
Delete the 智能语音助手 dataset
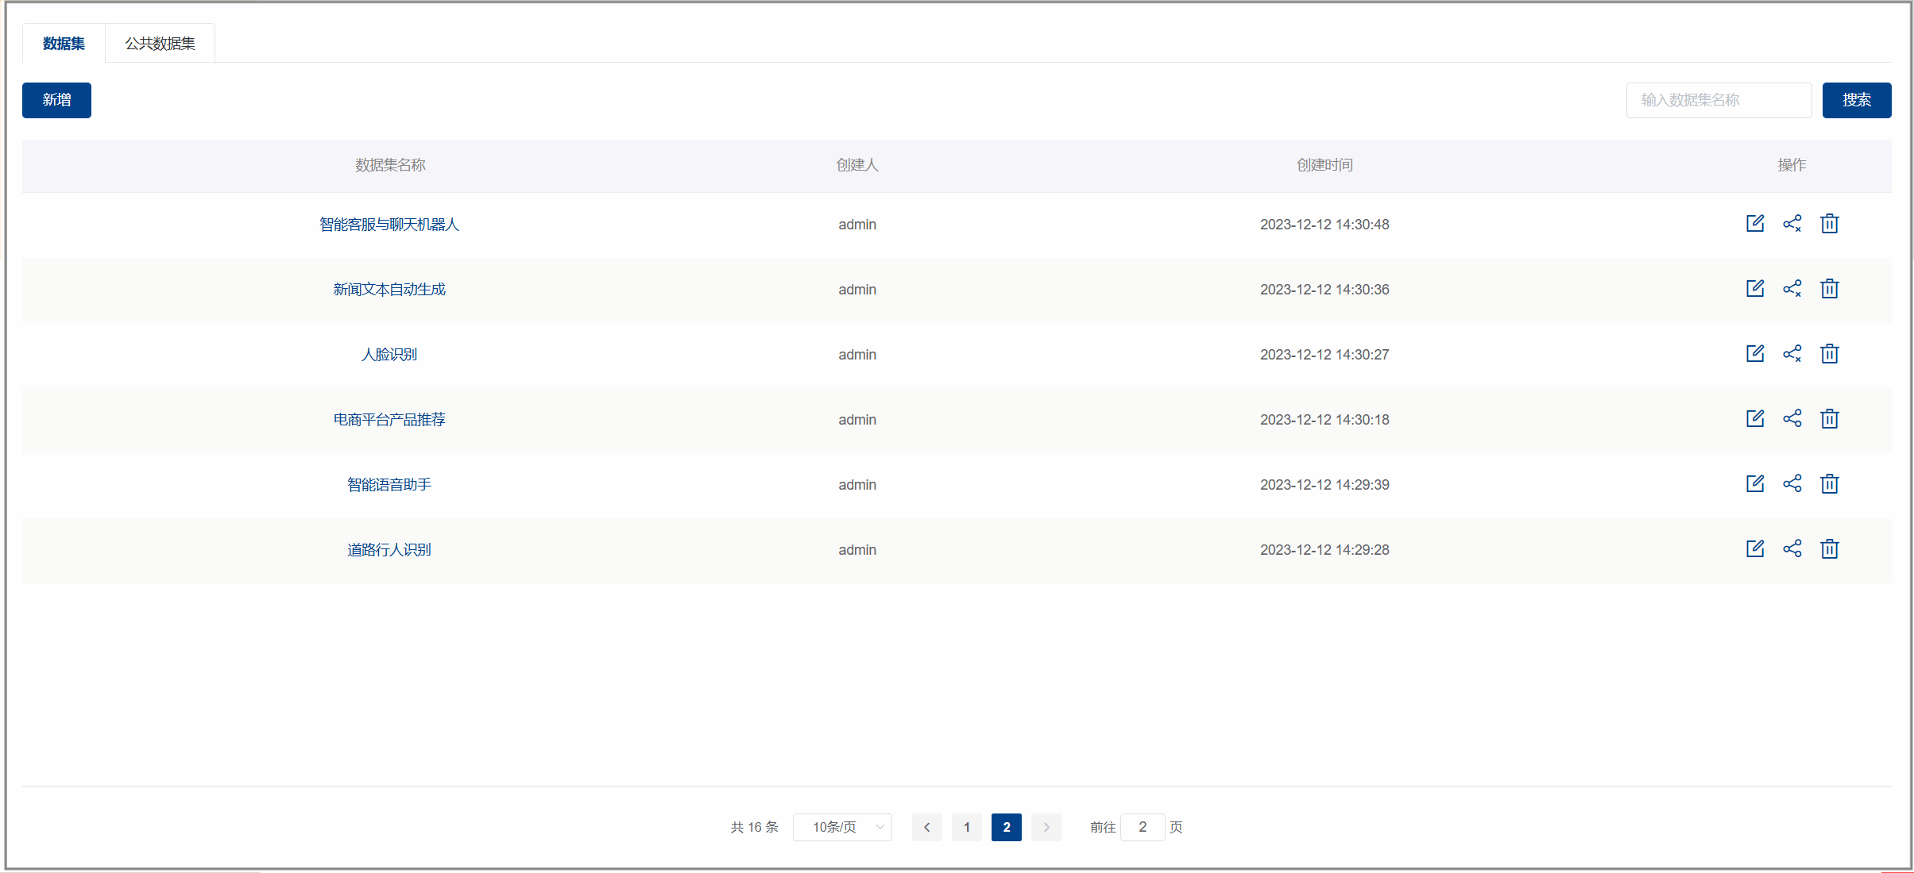(1829, 484)
